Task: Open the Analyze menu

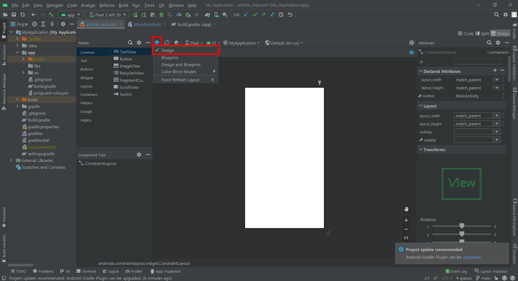Action: (88, 5)
